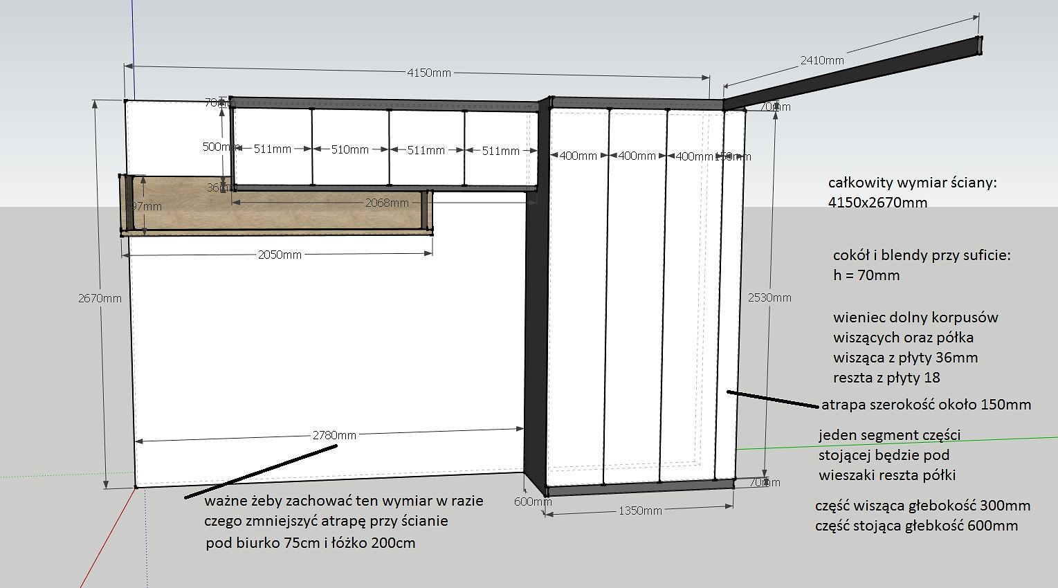Select the 'ważne żeby zachować ten wymiar' note

[344, 501]
